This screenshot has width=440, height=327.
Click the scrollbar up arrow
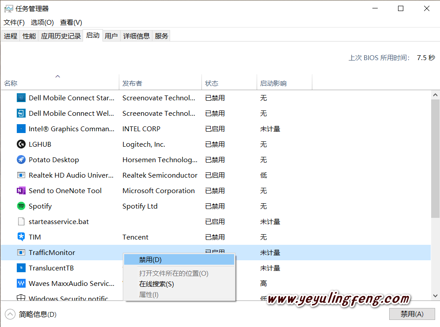coord(435,95)
